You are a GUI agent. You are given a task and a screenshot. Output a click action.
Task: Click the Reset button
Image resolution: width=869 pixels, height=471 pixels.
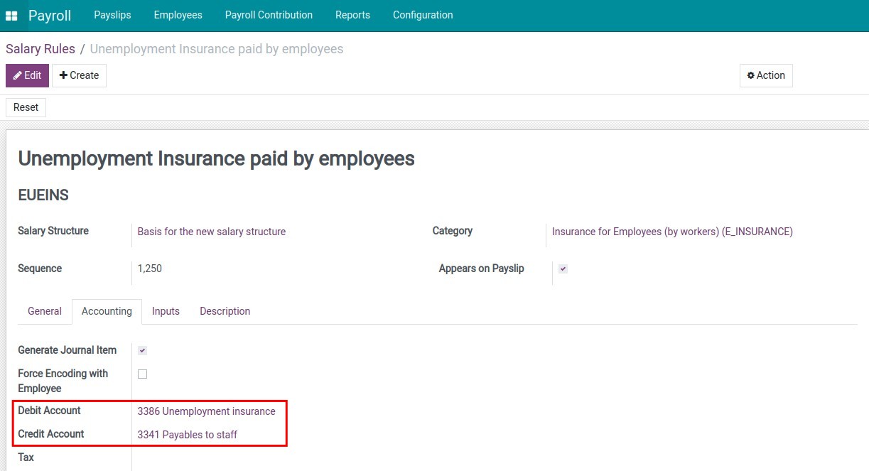tap(26, 107)
